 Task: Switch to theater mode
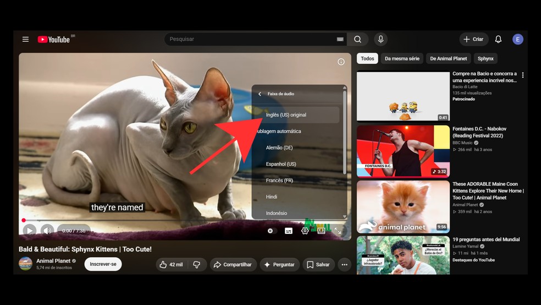click(x=321, y=231)
